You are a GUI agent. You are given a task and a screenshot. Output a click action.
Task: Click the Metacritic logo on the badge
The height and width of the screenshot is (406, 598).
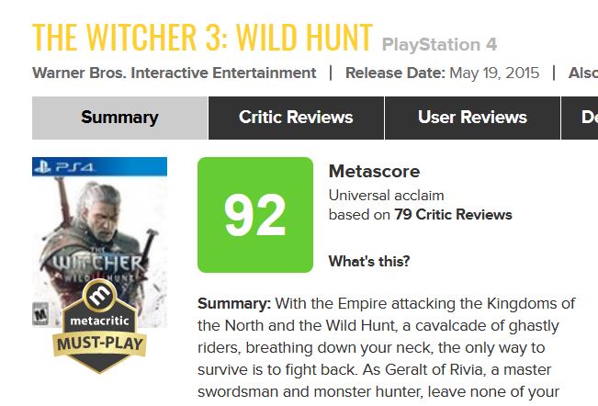[x=100, y=298]
